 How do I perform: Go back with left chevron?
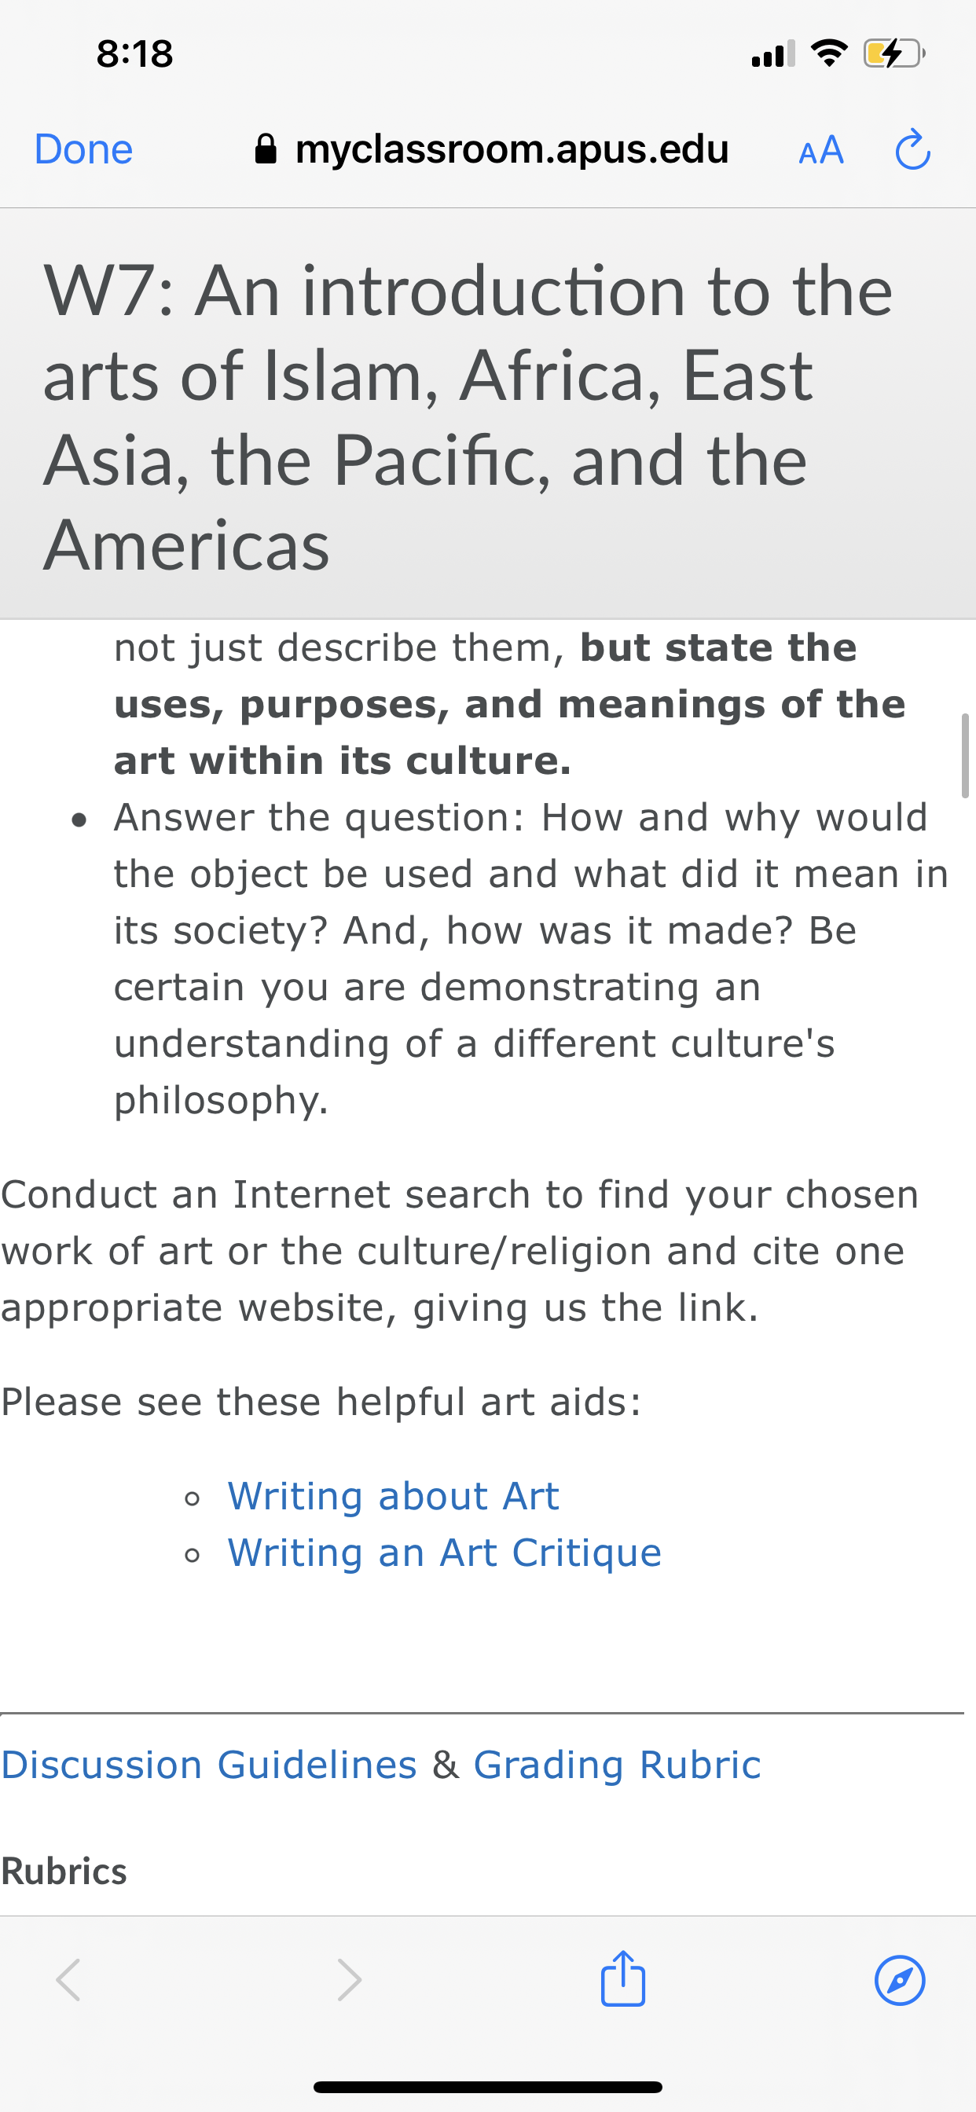69,1980
